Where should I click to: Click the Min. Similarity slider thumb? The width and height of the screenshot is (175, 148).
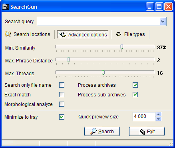tap(121, 47)
